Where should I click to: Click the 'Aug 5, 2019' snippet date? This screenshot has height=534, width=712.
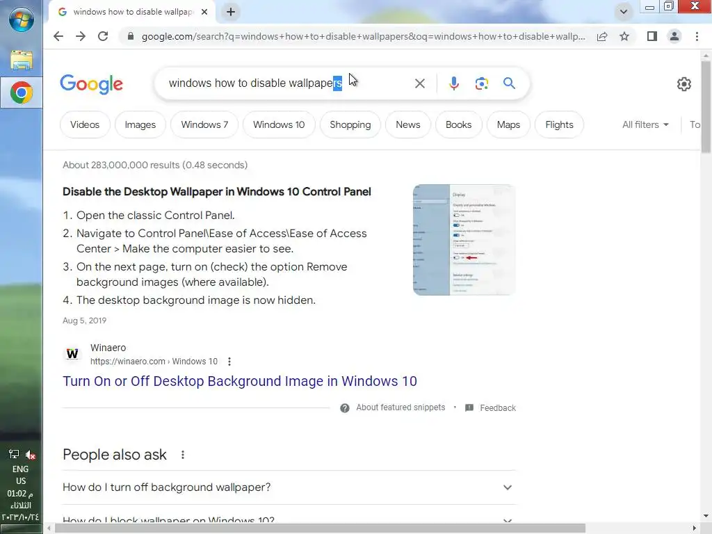[x=84, y=321]
